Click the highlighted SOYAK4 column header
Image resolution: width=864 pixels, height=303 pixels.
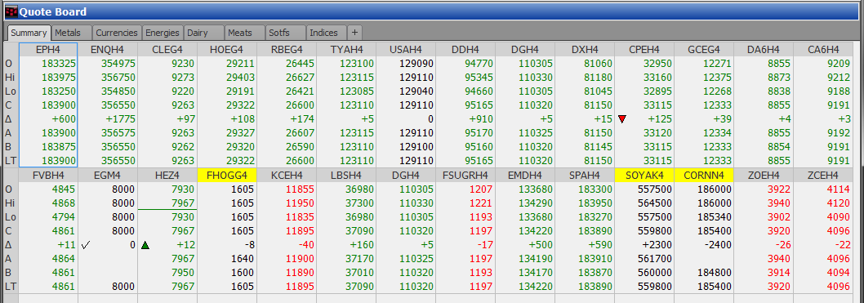(x=644, y=176)
